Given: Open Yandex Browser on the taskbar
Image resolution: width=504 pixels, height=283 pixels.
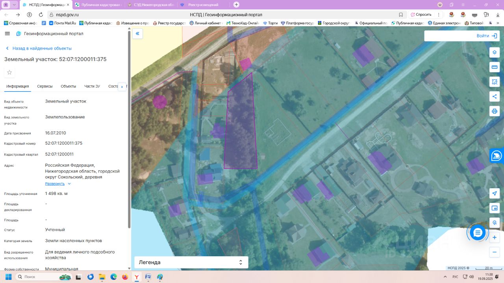Looking at the screenshot, I should pos(137,277).
